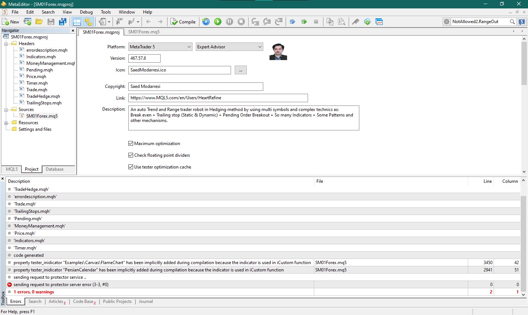Toggle the Navigator panel toolbar icon
Viewport: 528px width, 315px height.
coord(77,22)
